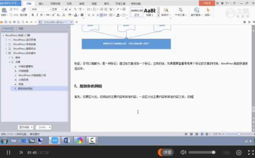The width and height of the screenshot is (255, 158).
Task: Expand the 1、插件 tree node
Action: [x=9, y=57]
